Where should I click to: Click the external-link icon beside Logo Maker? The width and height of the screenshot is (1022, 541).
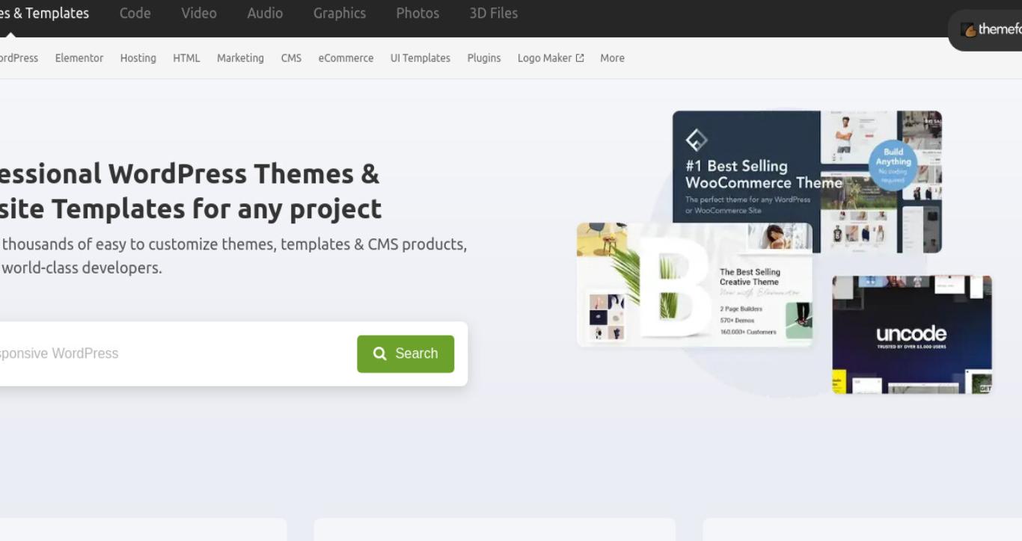pos(580,58)
